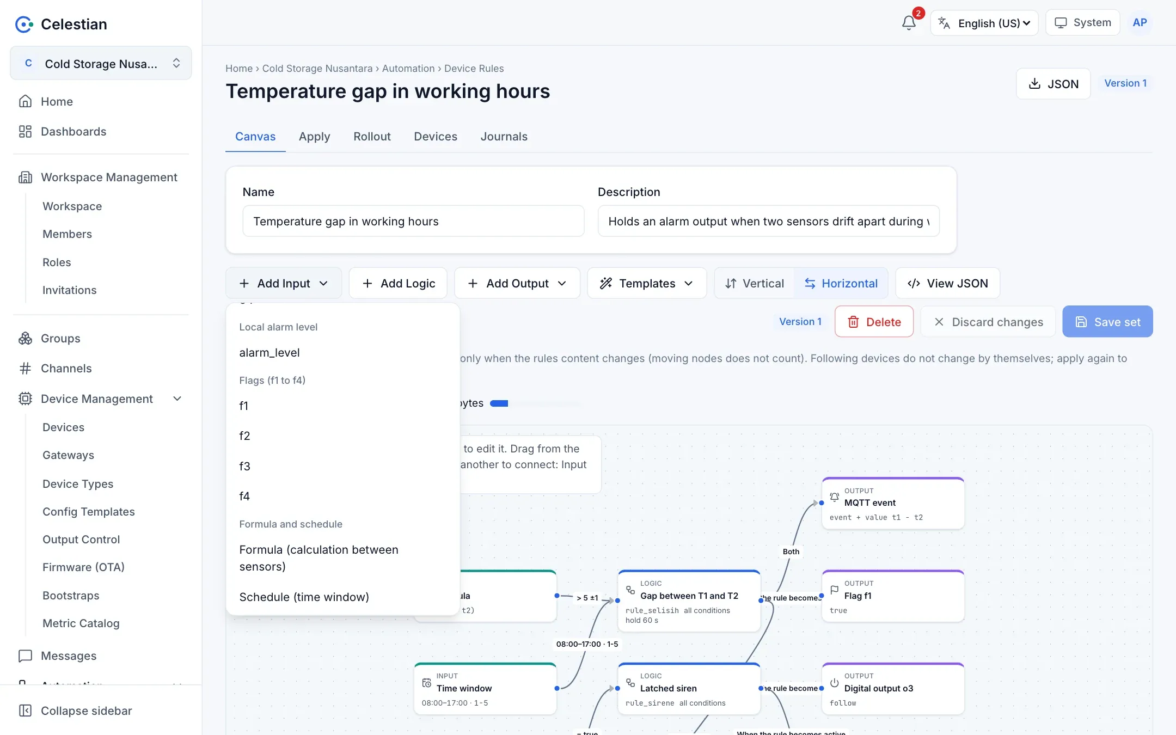
Task: Click Discard changes button
Action: point(988,321)
